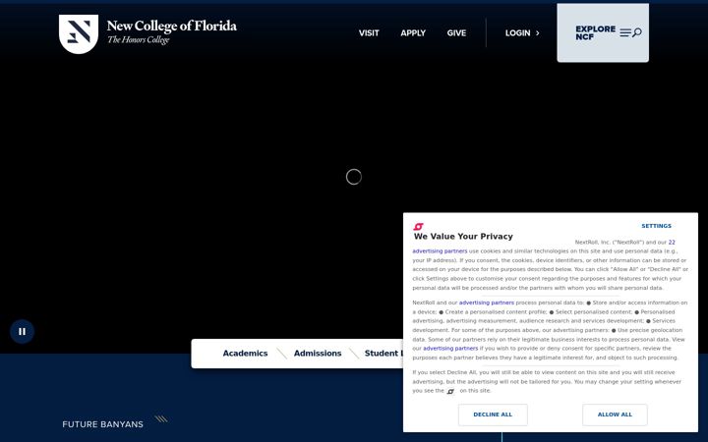The height and width of the screenshot is (442, 708).
Task: Click advertising partners link in second paragraph
Action: tap(487, 303)
